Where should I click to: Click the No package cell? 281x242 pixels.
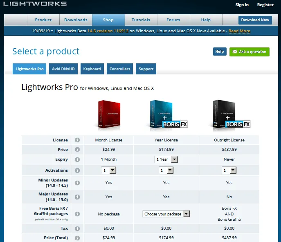[109, 214]
